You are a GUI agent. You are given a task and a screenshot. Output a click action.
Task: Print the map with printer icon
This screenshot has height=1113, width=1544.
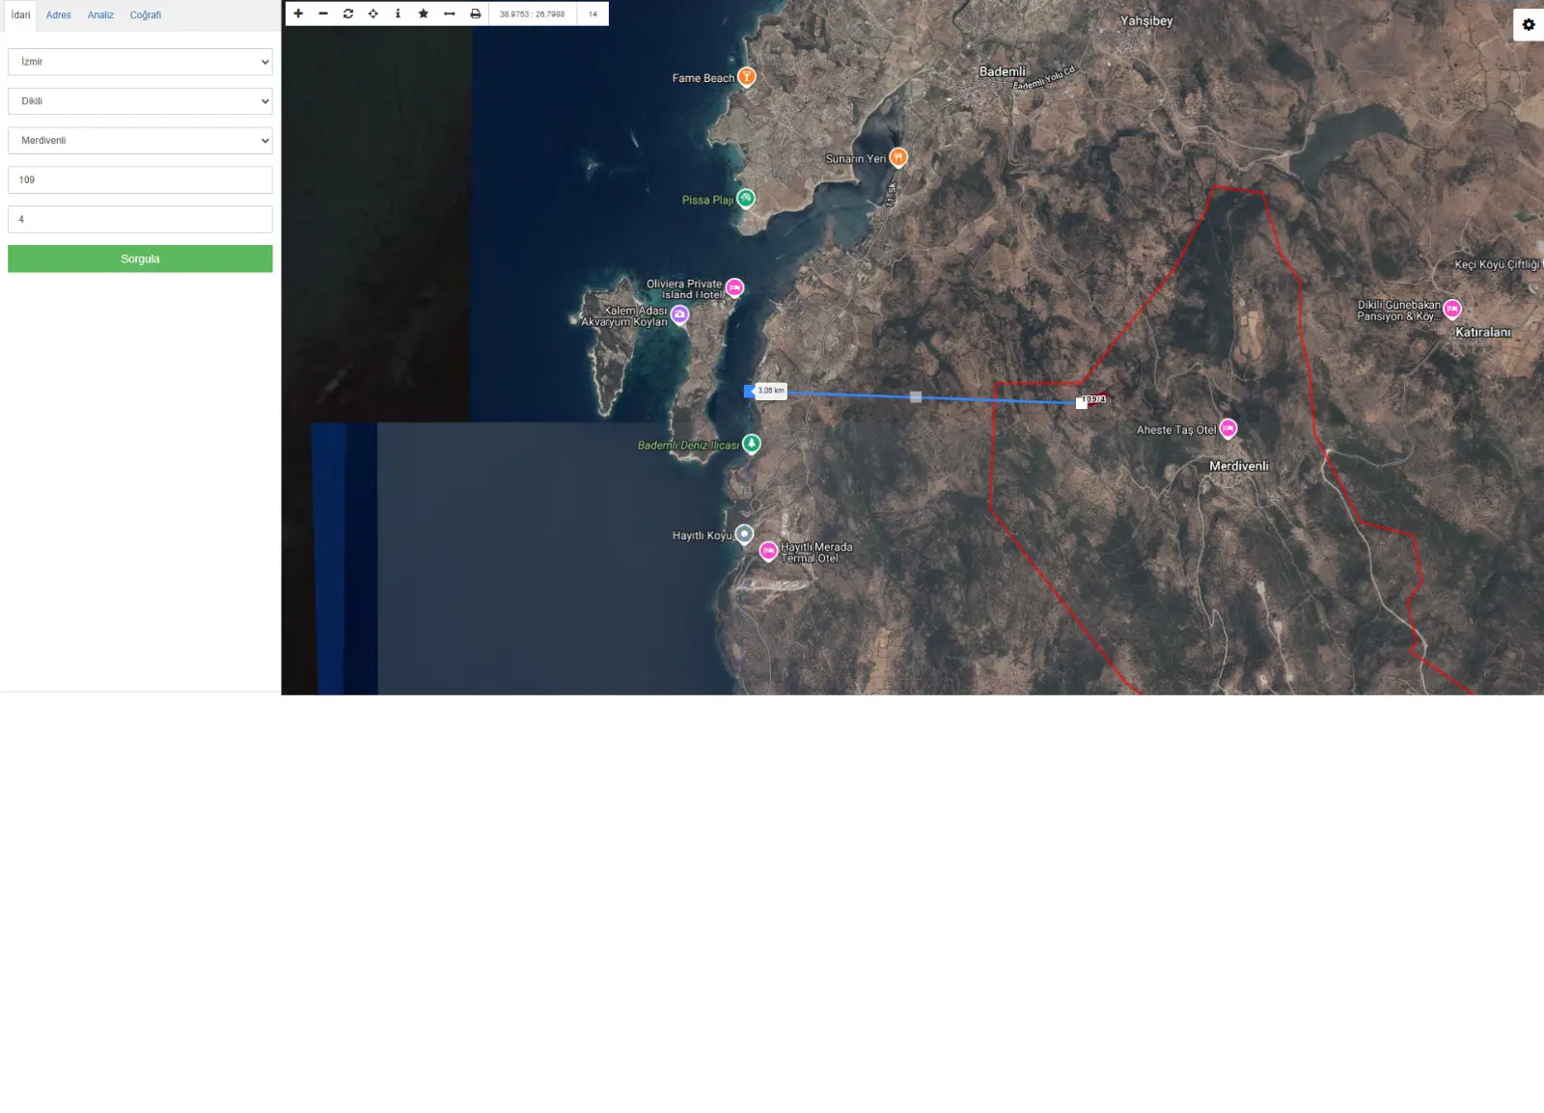475,14
